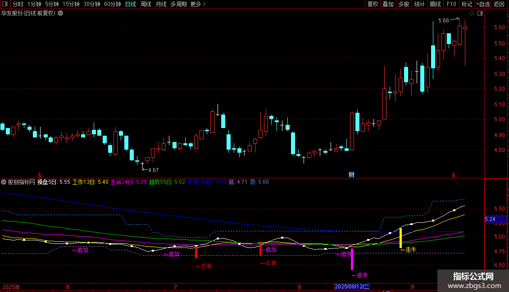This screenshot has width=509, height=292.
Task: Click the yellow 走牛 signal bar
Action: [400, 238]
